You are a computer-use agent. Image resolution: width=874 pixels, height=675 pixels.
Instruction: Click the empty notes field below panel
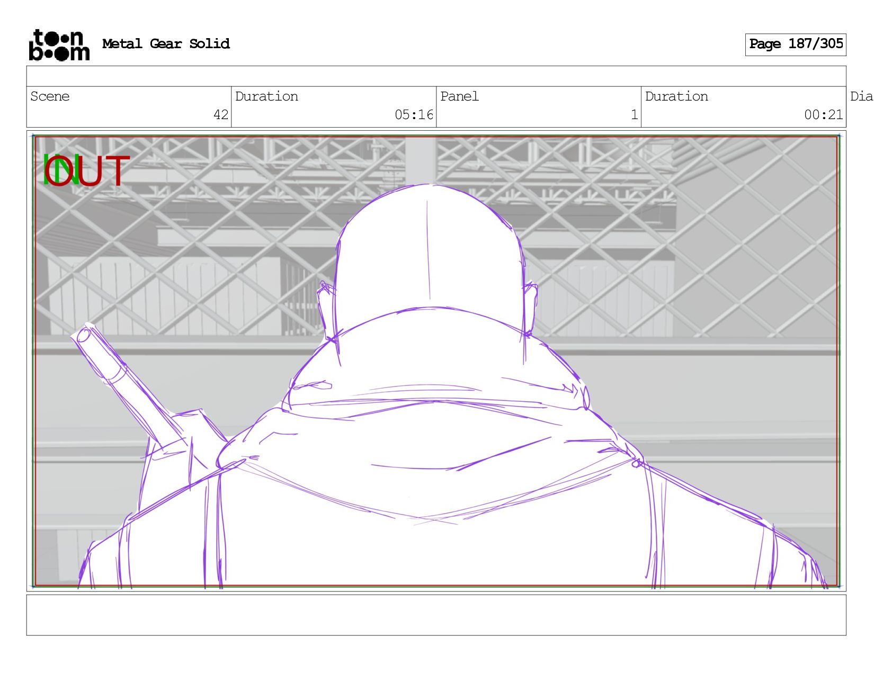436,615
